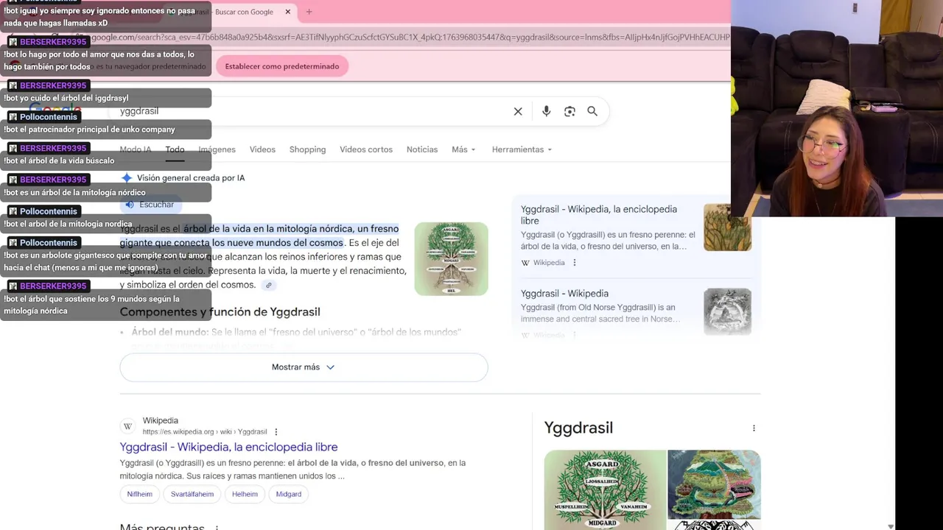
Task: Open the Spanish Wikipedia source card thumbnail
Action: pyautogui.click(x=727, y=227)
